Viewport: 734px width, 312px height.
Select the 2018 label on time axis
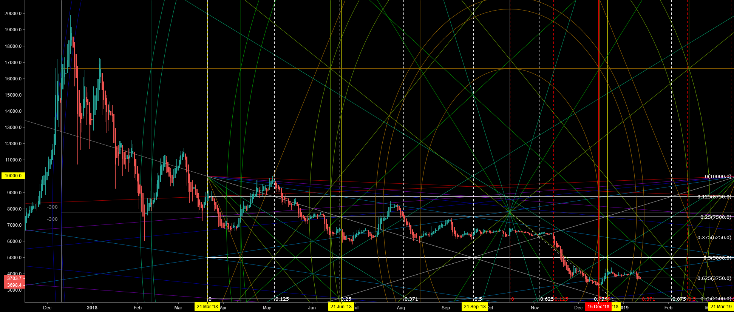92,308
